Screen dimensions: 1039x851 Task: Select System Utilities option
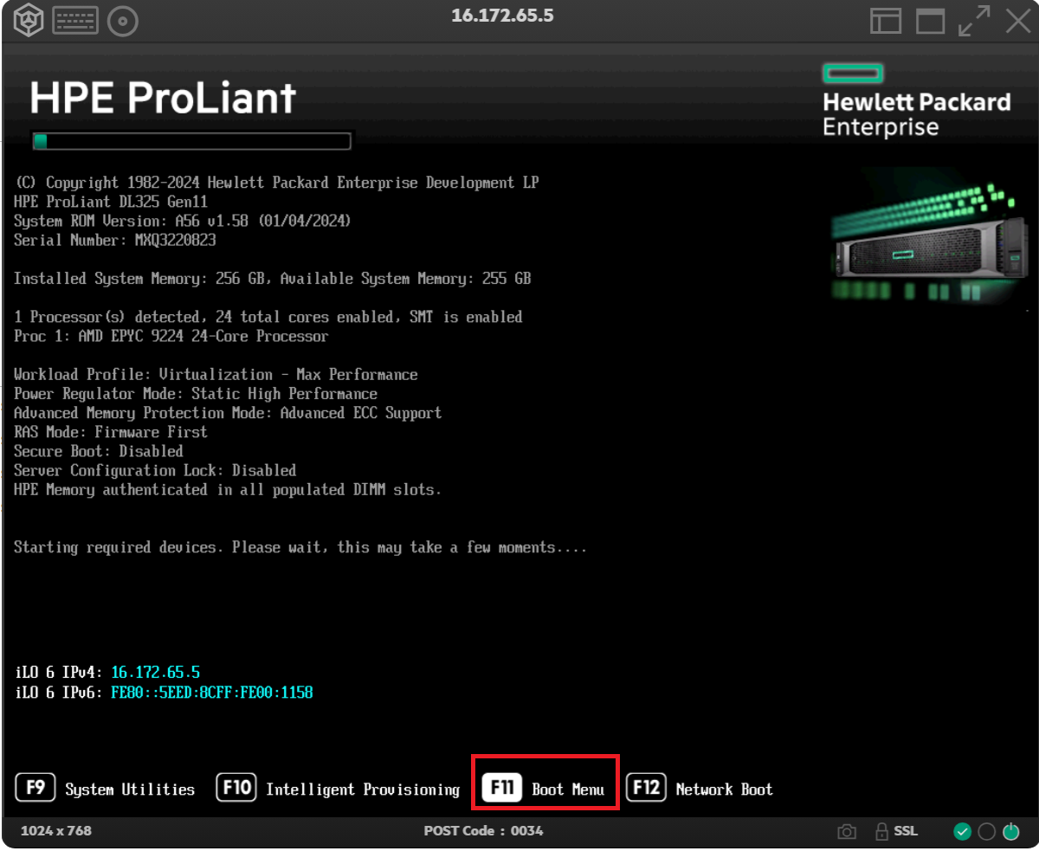tap(130, 790)
